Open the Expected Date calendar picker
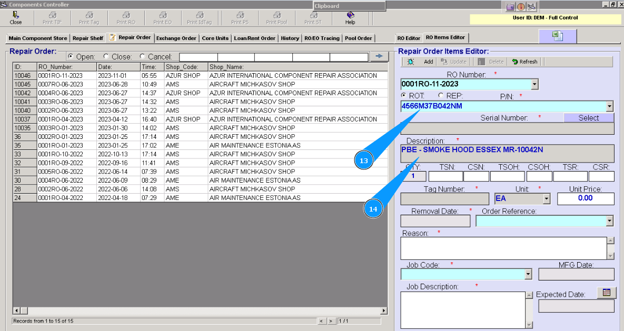The height and width of the screenshot is (331, 624). [606, 293]
